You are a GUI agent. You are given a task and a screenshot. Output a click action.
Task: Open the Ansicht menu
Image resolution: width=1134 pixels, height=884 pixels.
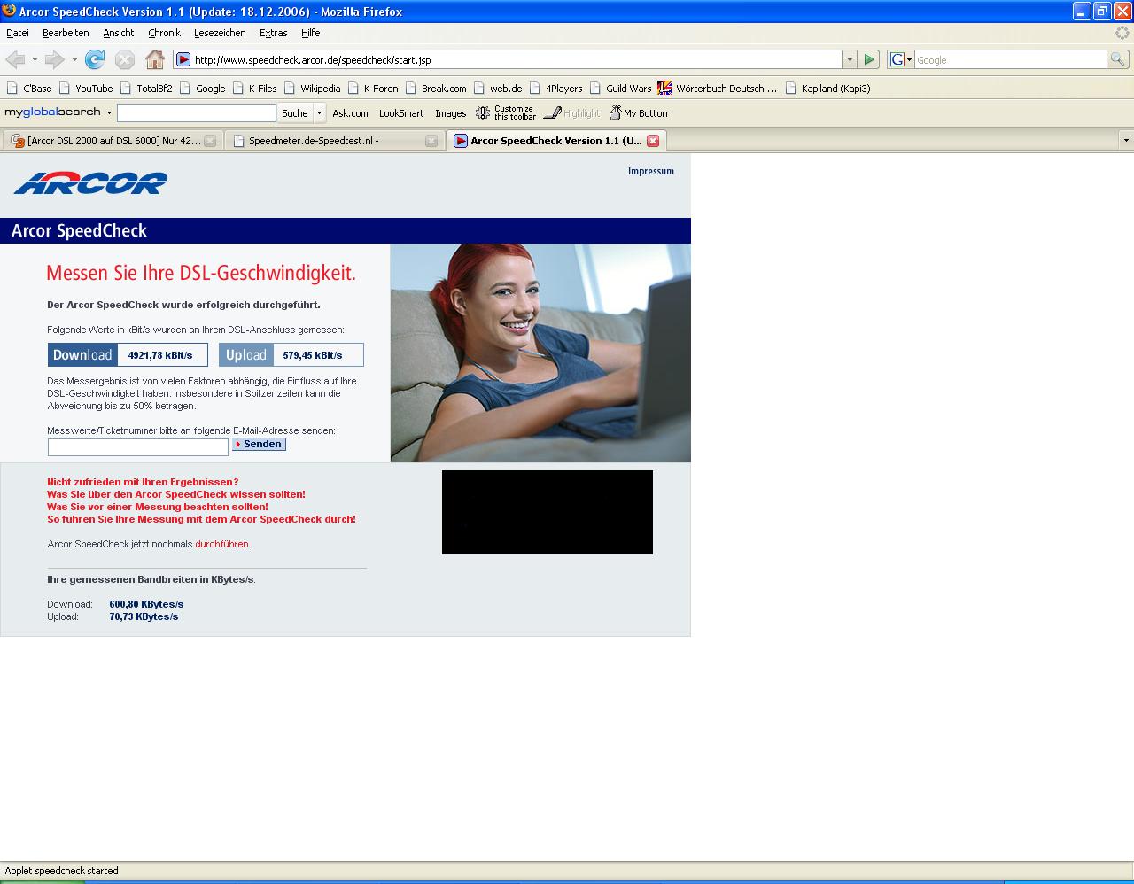[x=118, y=33]
